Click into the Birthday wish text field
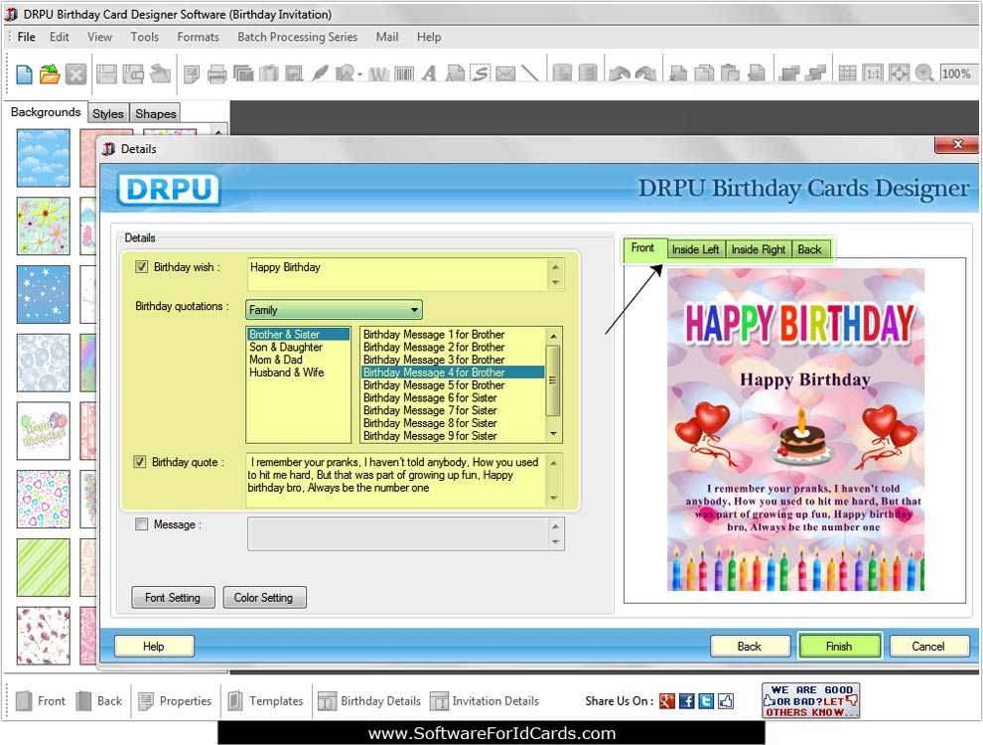Image resolution: width=983 pixels, height=745 pixels. [398, 274]
